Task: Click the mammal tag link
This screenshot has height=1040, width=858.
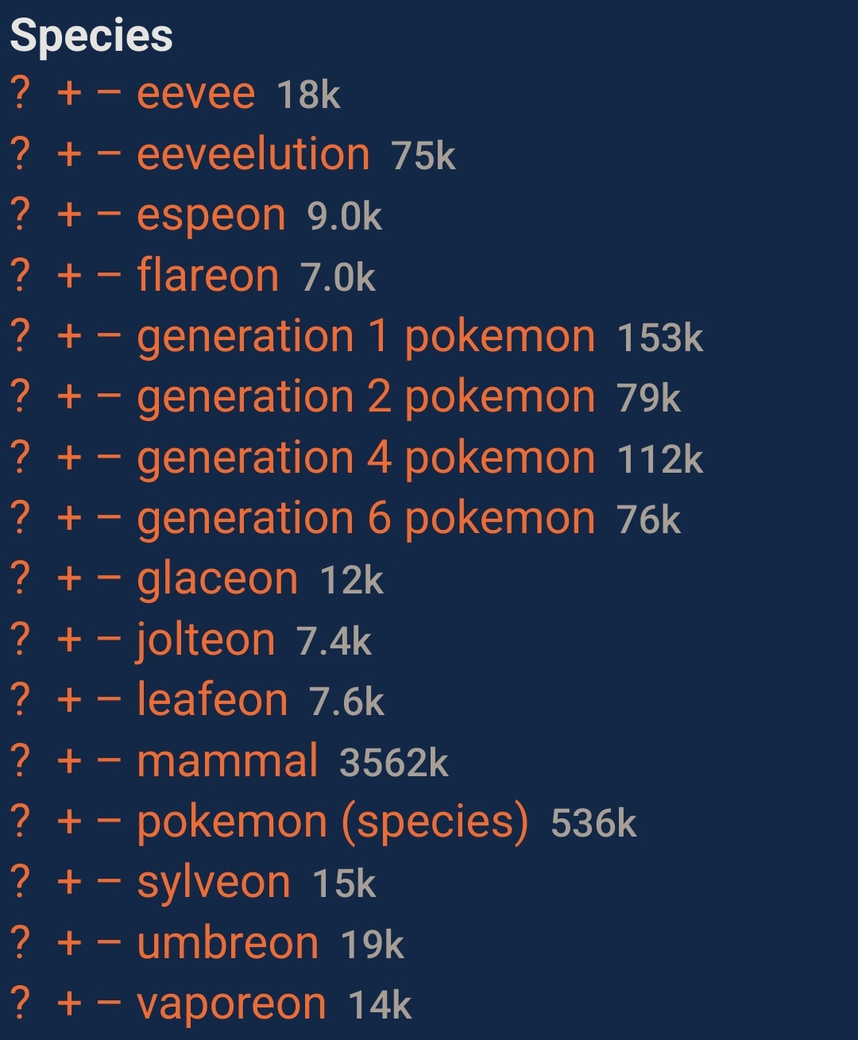Action: click(x=227, y=761)
